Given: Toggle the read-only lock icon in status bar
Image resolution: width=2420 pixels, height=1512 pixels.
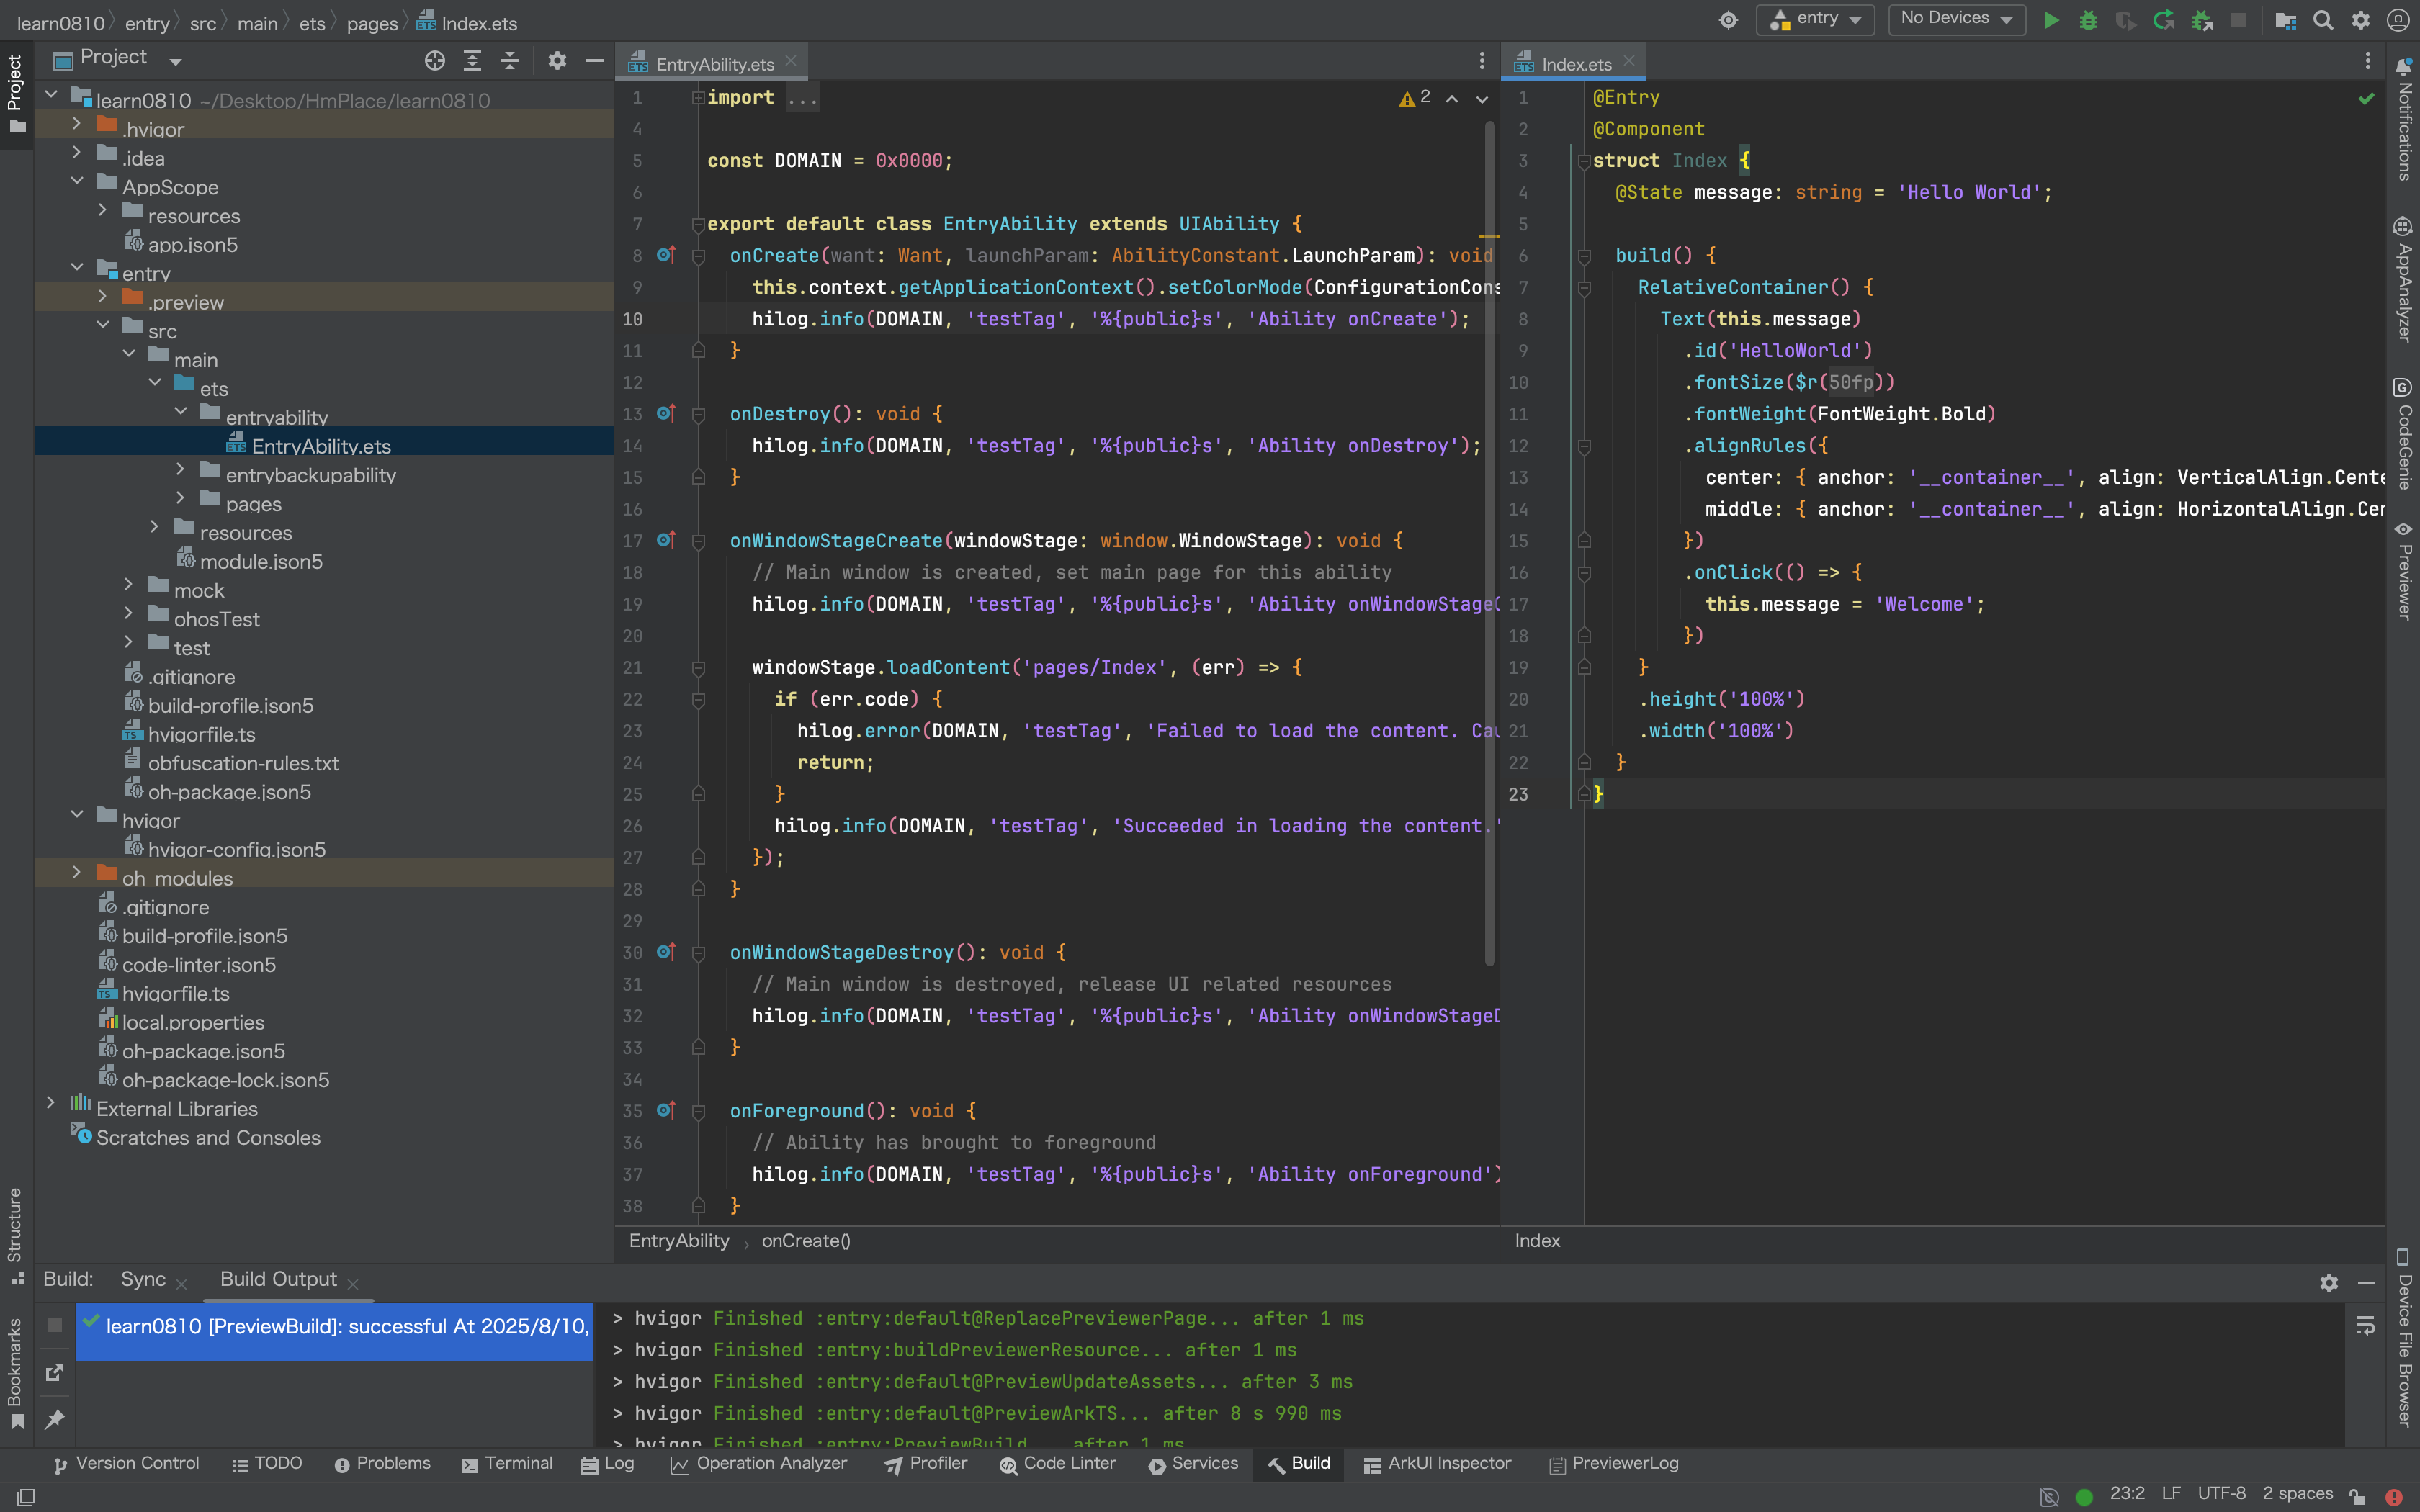Looking at the screenshot, I should 2357,1496.
